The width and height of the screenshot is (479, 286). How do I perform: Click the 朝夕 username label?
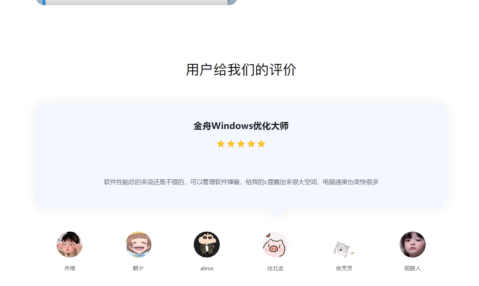click(138, 268)
